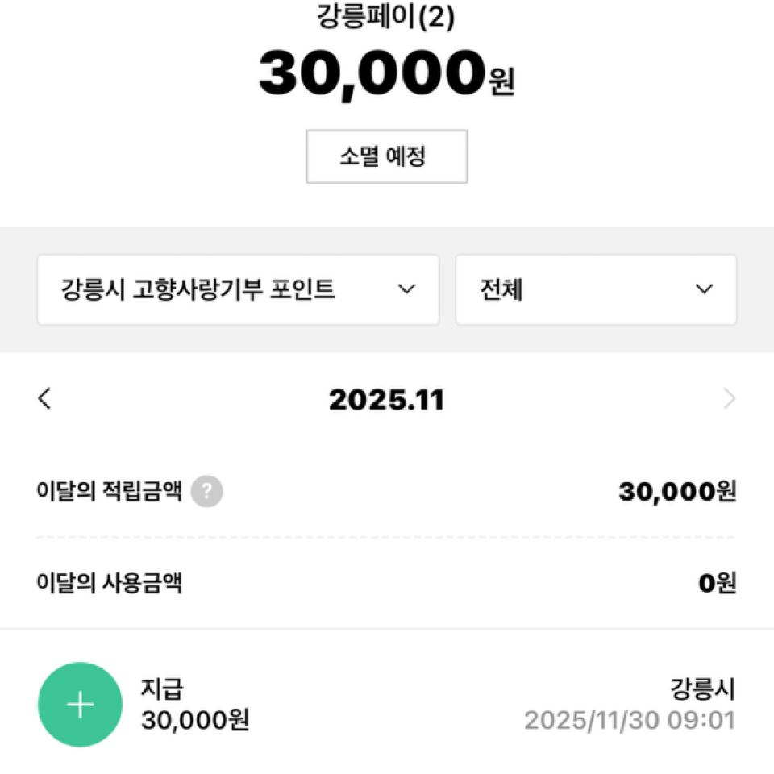Viewport: 774px width, 774px height.
Task: Tap the help icon next to 이달의 적립금액
Action: pyautogui.click(x=206, y=491)
